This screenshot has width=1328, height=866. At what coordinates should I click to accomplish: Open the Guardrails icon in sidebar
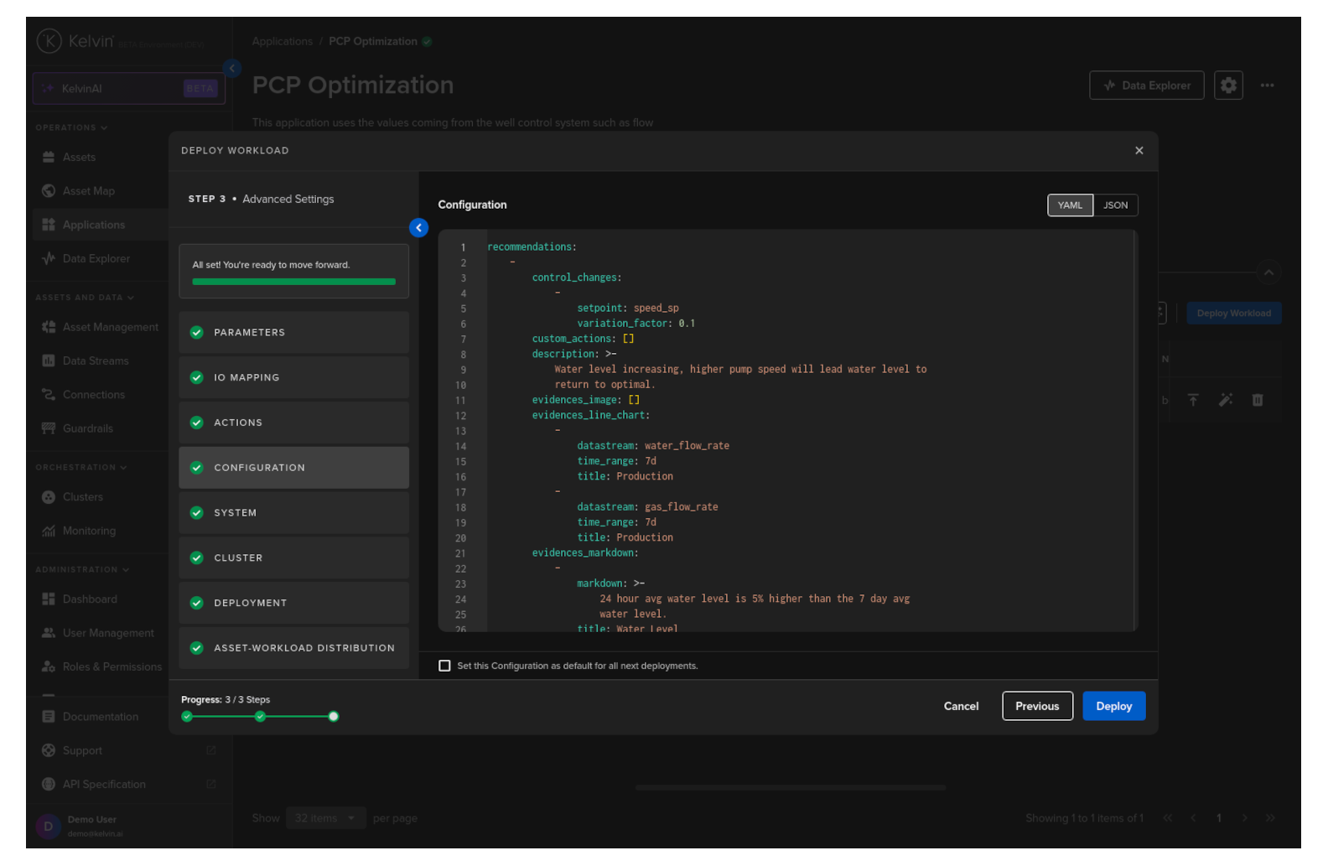click(49, 428)
